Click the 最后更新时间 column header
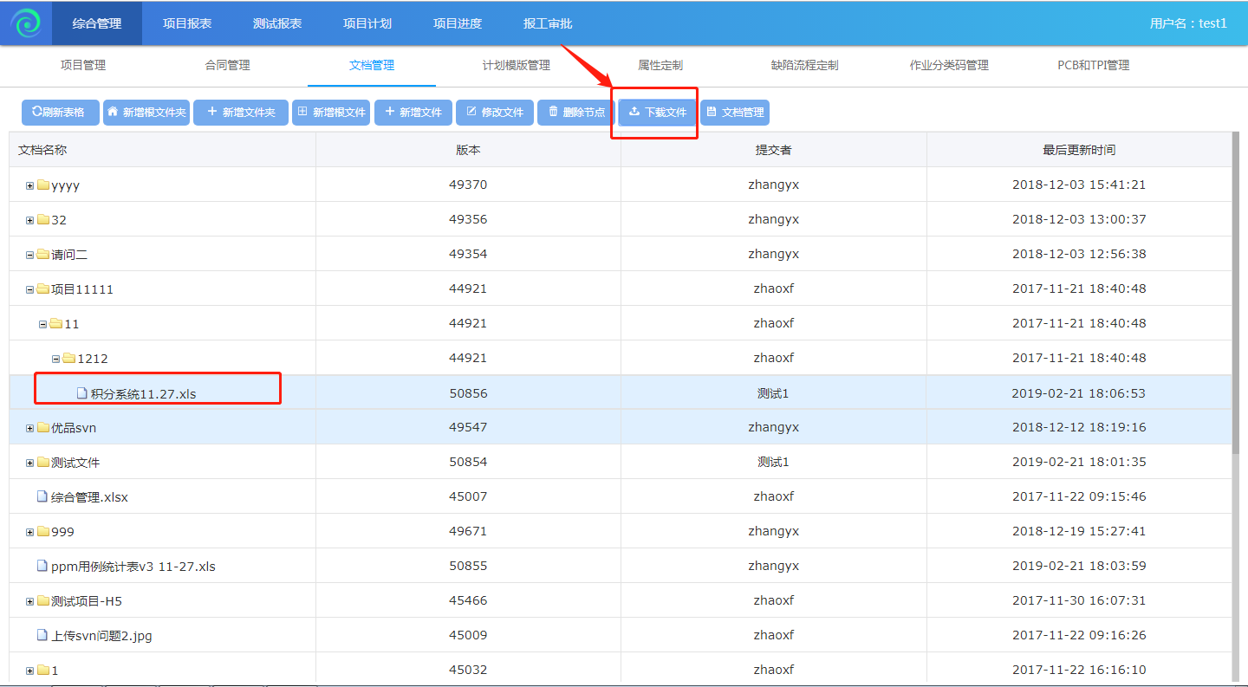 pos(1078,150)
